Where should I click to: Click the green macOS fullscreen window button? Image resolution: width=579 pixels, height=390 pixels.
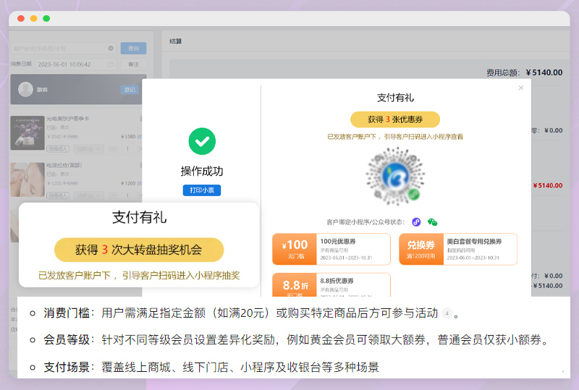pos(46,19)
